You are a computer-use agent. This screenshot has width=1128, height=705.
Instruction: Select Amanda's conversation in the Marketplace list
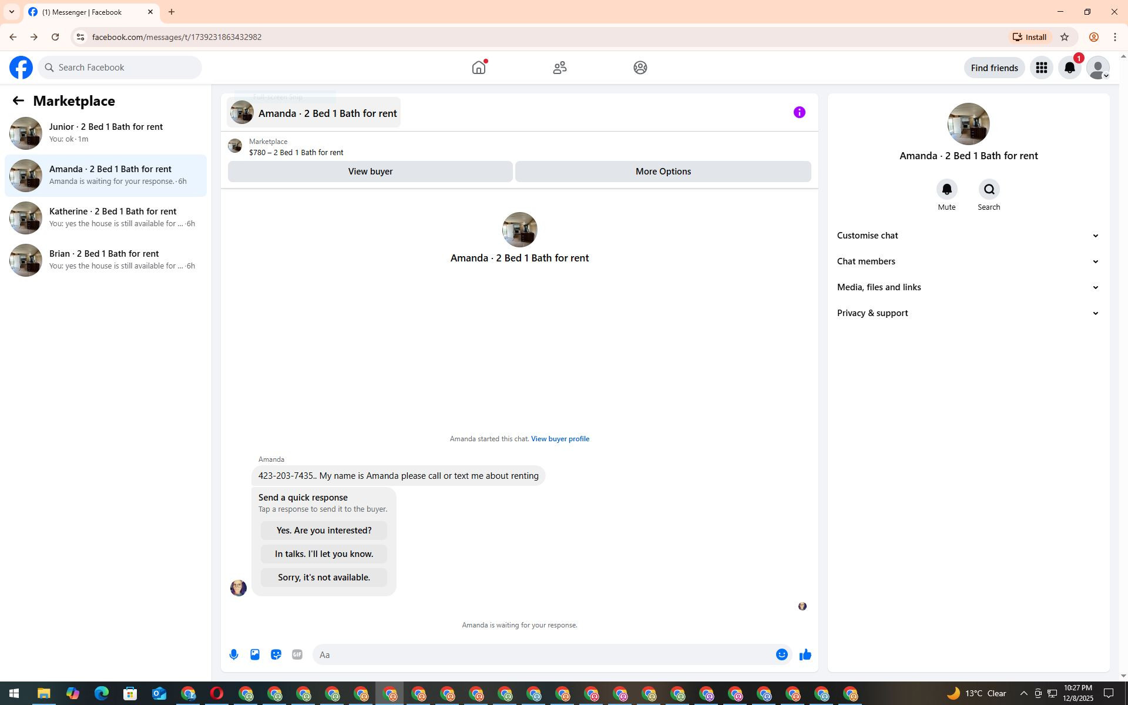(x=106, y=176)
